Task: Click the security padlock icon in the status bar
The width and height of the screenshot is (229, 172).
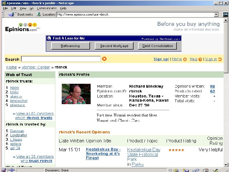Action: 4,170
